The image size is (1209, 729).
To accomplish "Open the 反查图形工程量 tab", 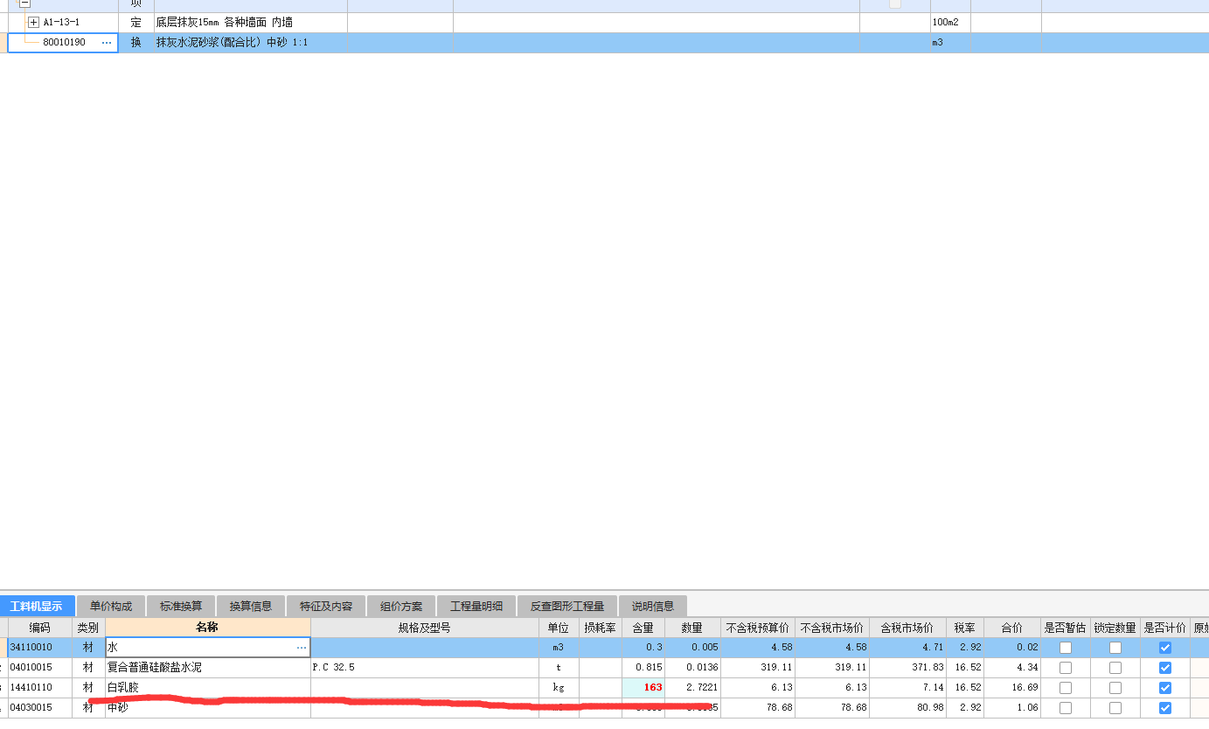I will point(567,606).
